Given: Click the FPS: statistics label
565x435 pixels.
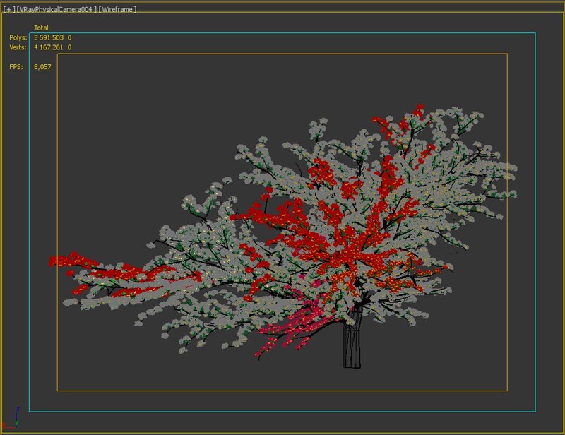Looking at the screenshot, I should [16, 67].
